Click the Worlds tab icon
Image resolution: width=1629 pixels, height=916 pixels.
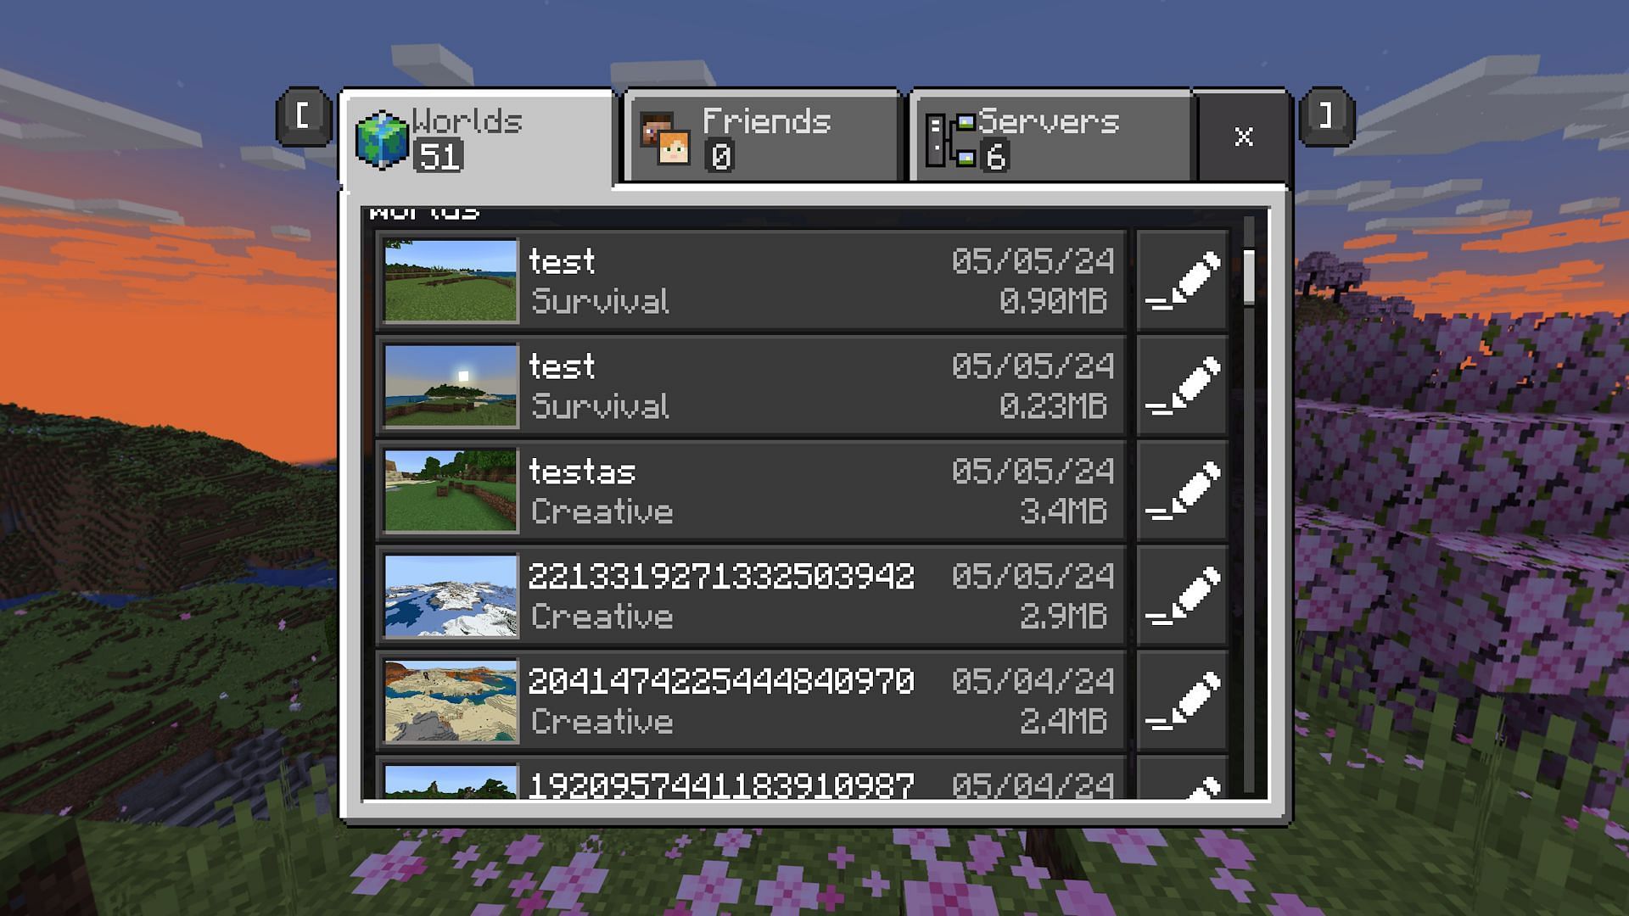coord(383,132)
